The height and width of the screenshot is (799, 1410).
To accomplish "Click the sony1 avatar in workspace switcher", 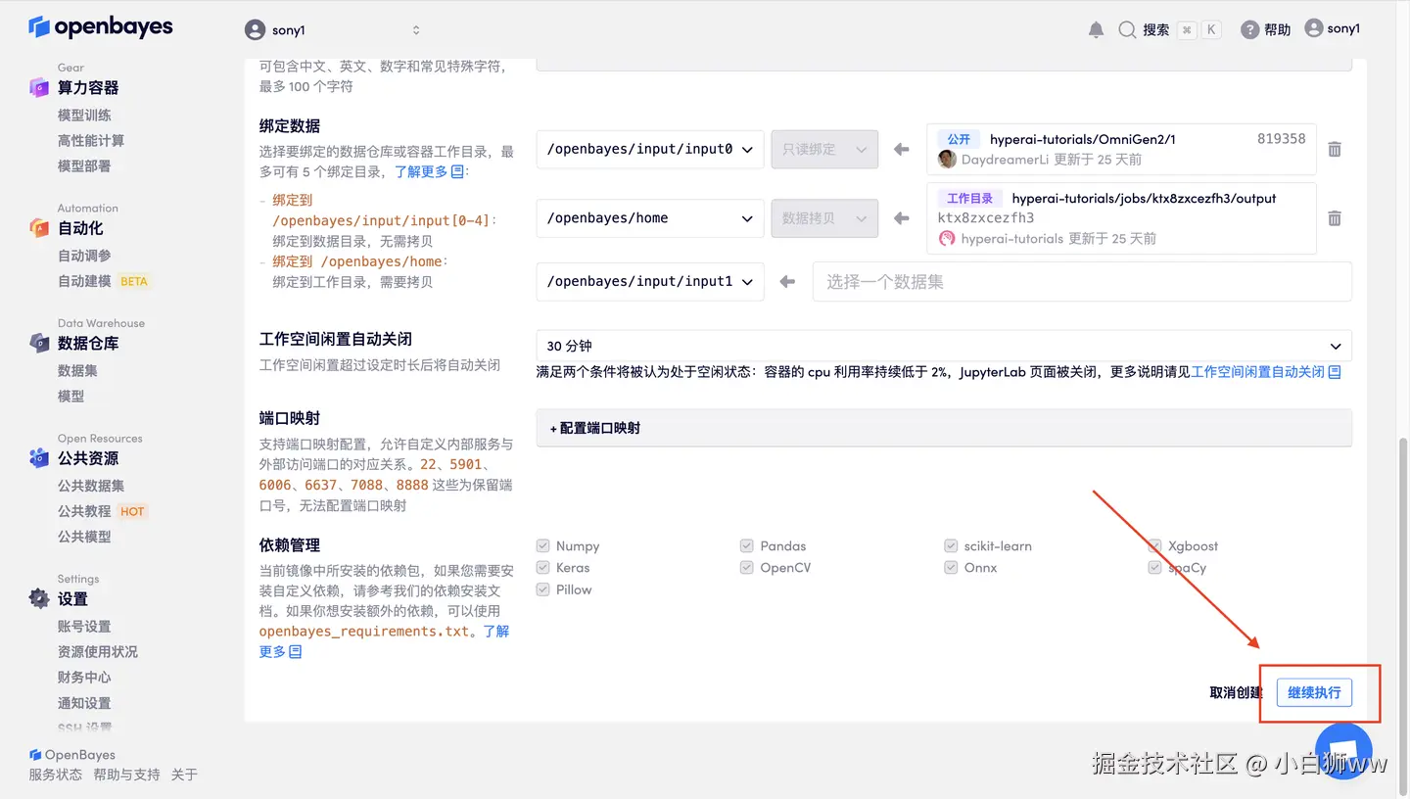I will (x=256, y=30).
